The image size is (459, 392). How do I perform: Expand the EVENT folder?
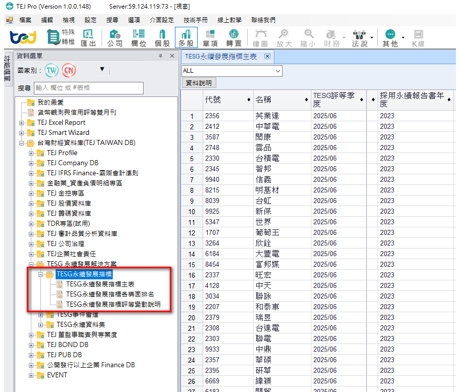click(x=31, y=375)
